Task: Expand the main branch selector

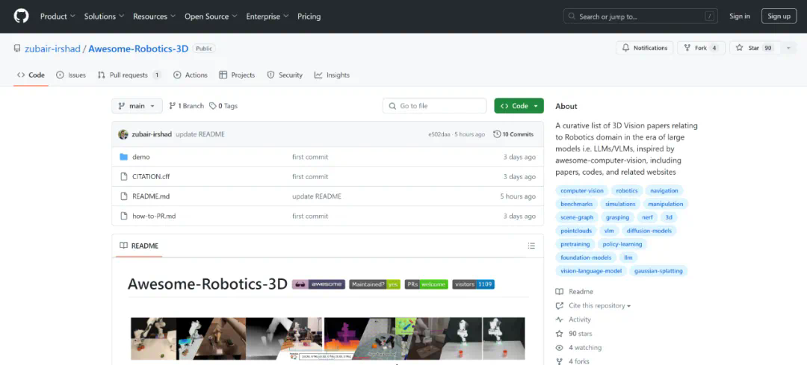Action: [x=137, y=106]
